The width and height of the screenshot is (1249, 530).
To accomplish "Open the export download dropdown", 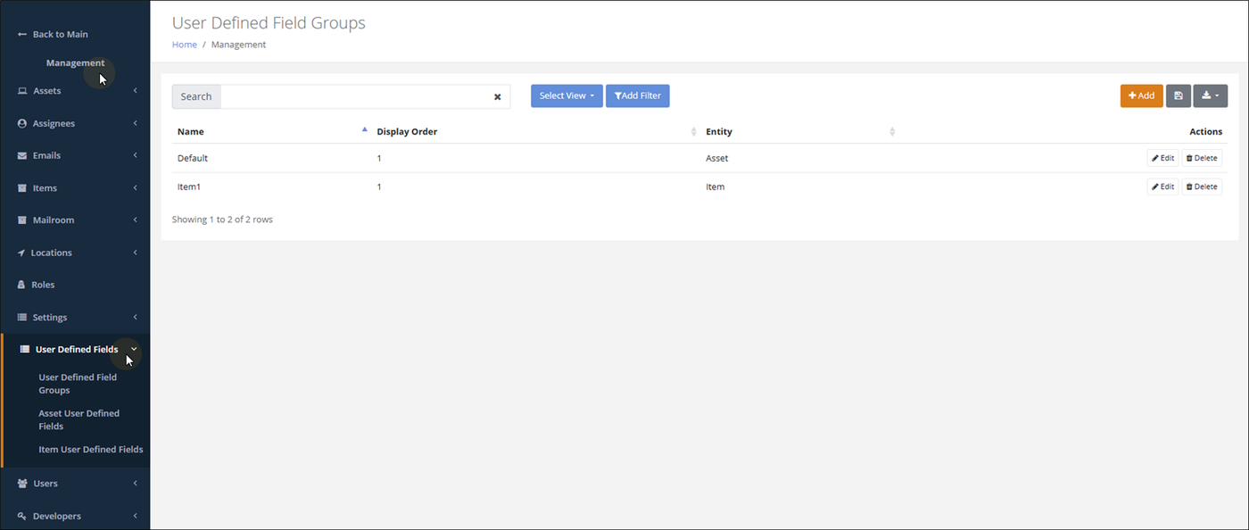I will [1211, 95].
